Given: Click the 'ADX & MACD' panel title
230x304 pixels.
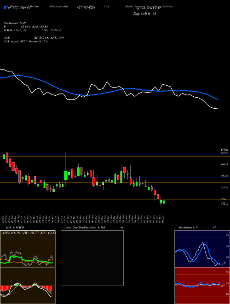Looking at the screenshot, I should coord(15,228).
